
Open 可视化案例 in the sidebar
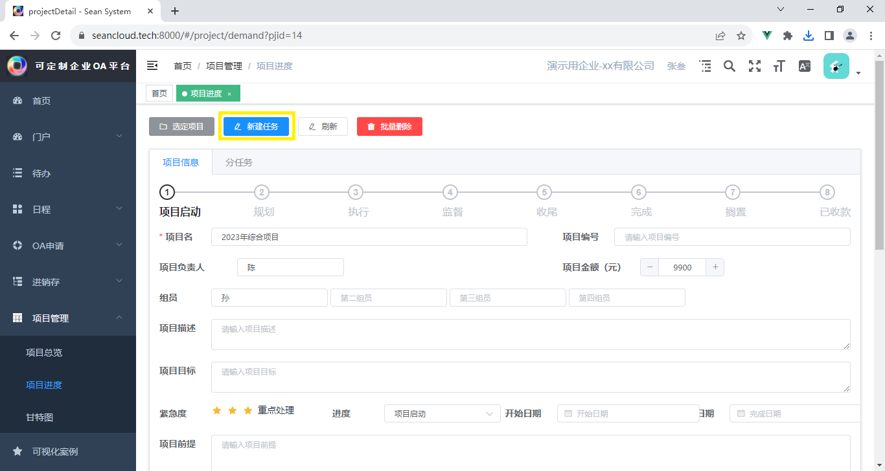tap(68, 452)
